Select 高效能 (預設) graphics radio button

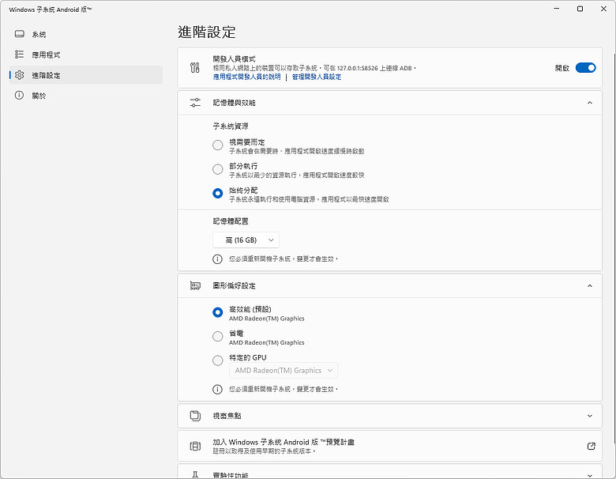coord(218,312)
